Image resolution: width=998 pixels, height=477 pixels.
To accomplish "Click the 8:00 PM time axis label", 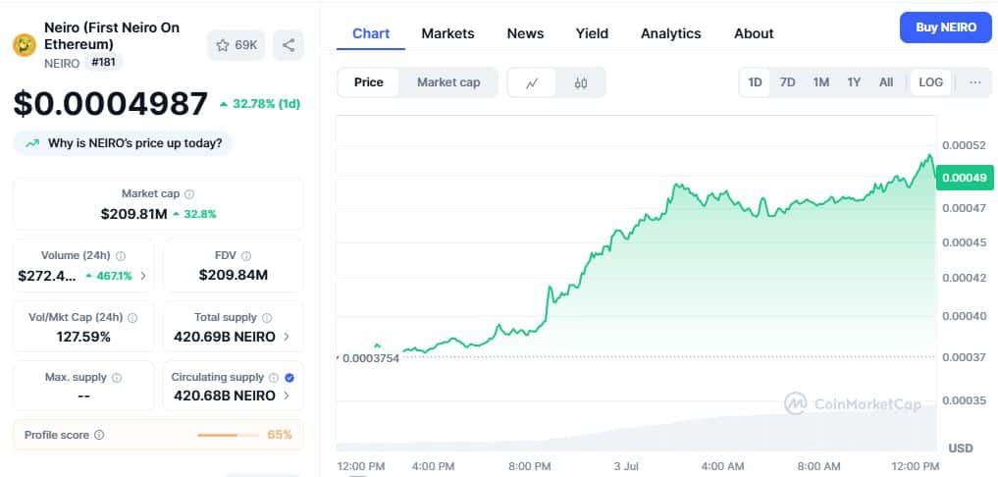I will tap(530, 467).
